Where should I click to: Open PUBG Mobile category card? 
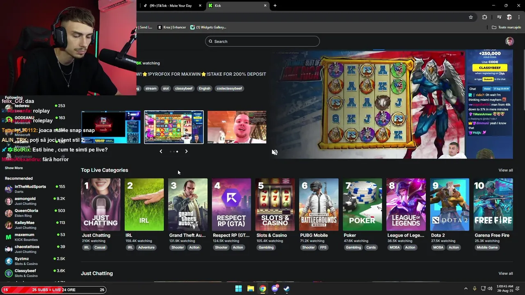pyautogui.click(x=319, y=204)
